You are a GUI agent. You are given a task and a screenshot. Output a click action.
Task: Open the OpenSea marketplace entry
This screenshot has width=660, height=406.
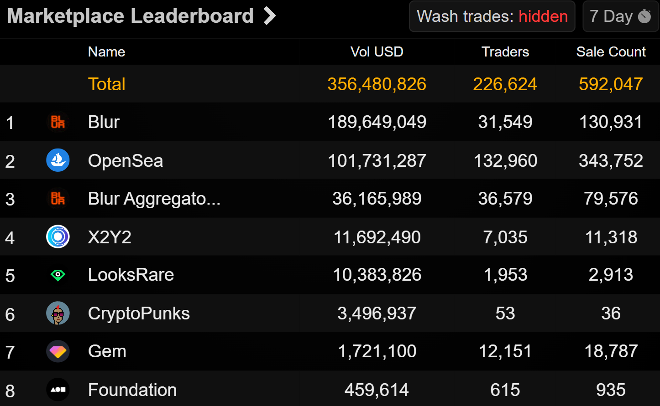tap(126, 160)
